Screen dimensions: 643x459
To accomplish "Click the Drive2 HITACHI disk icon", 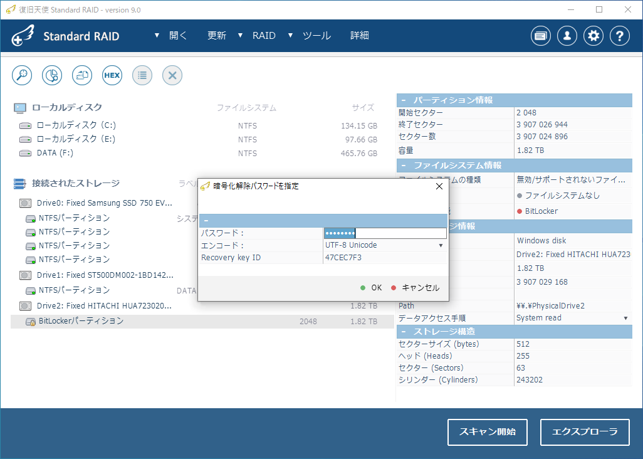I will [x=26, y=306].
